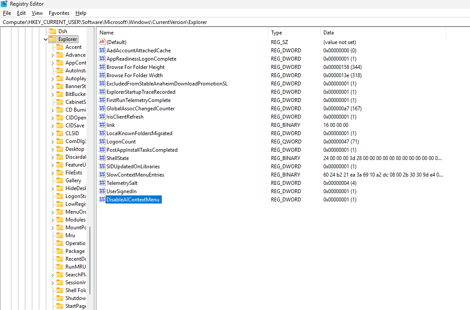Collapse the Explorer key in tree
The height and width of the screenshot is (310, 470).
coord(46,39)
